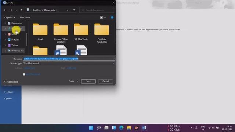The image size is (235, 132).
Task: Click the Forward navigation arrow
Action: click(x=11, y=10)
